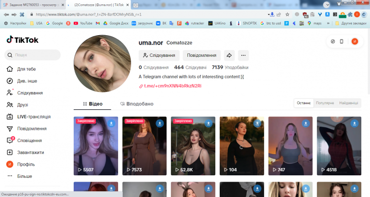This screenshot has height=197, width=370.
Task: Click the browser address bar URL
Action: (x=89, y=14)
